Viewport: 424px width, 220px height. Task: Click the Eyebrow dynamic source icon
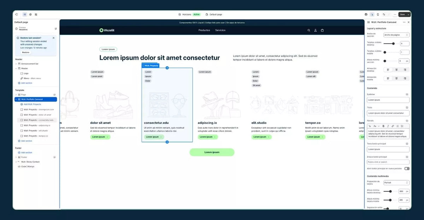click(x=407, y=94)
